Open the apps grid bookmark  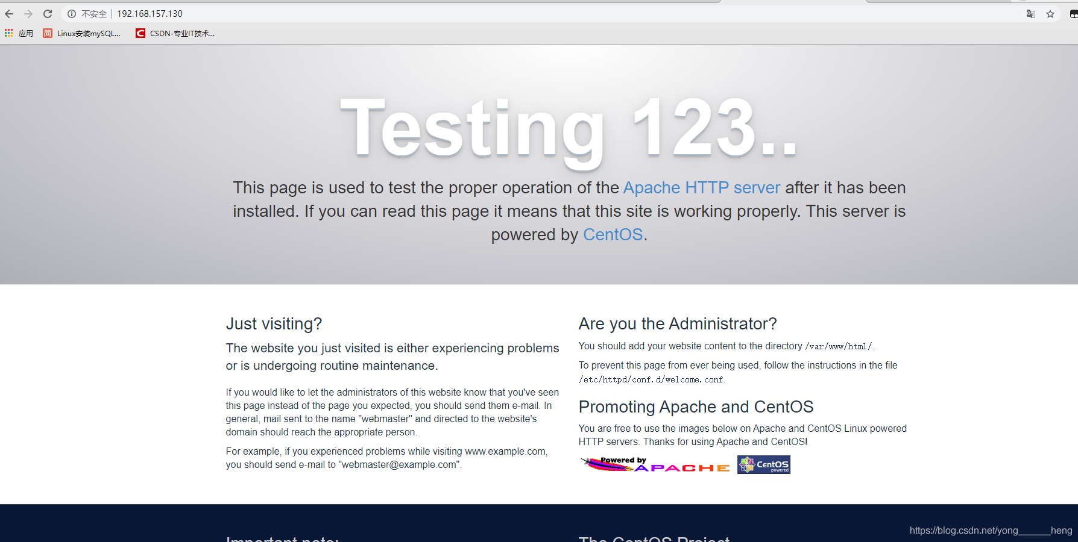(x=19, y=33)
